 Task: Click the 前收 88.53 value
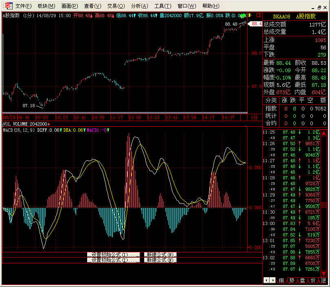tap(319, 63)
